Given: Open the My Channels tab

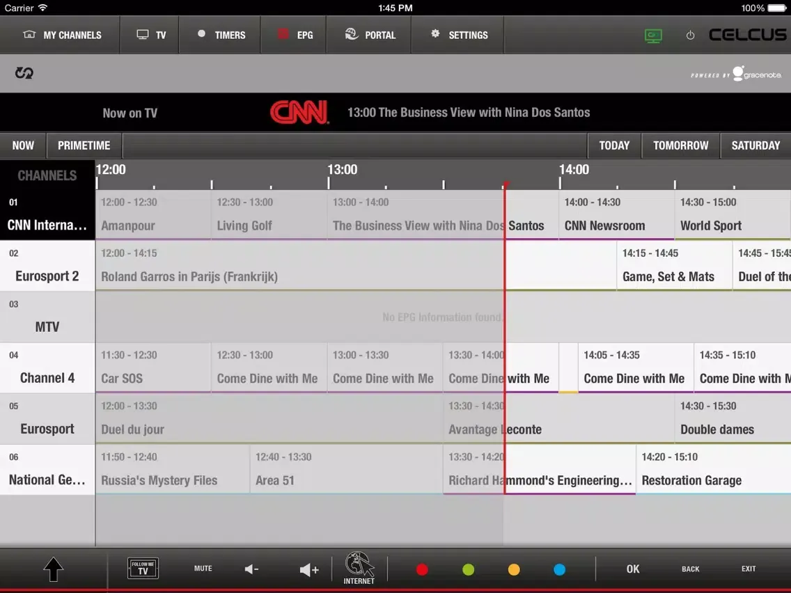Looking at the screenshot, I should (60, 35).
